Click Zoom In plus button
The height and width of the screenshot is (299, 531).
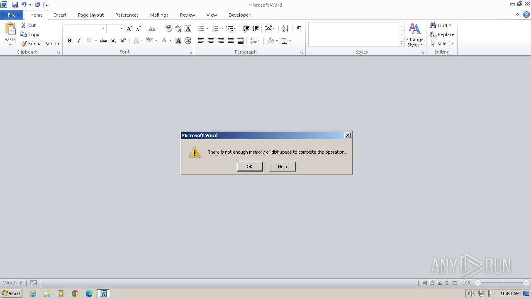coord(526,283)
